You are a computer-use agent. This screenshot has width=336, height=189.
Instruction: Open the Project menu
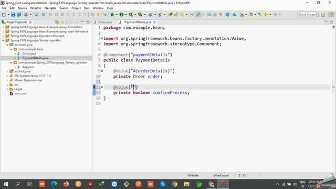coord(76,8)
